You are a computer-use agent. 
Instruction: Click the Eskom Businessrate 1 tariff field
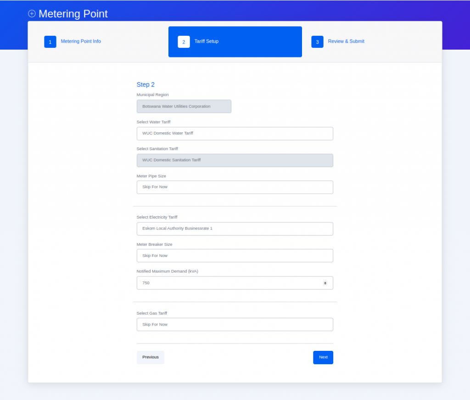(x=235, y=228)
